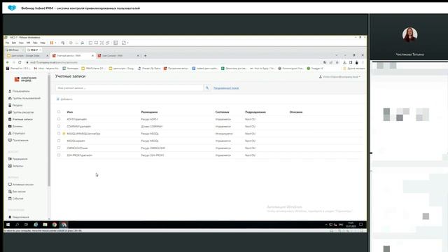Open Windows Start menu
448x252 pixels.
pyautogui.click(x=8, y=225)
